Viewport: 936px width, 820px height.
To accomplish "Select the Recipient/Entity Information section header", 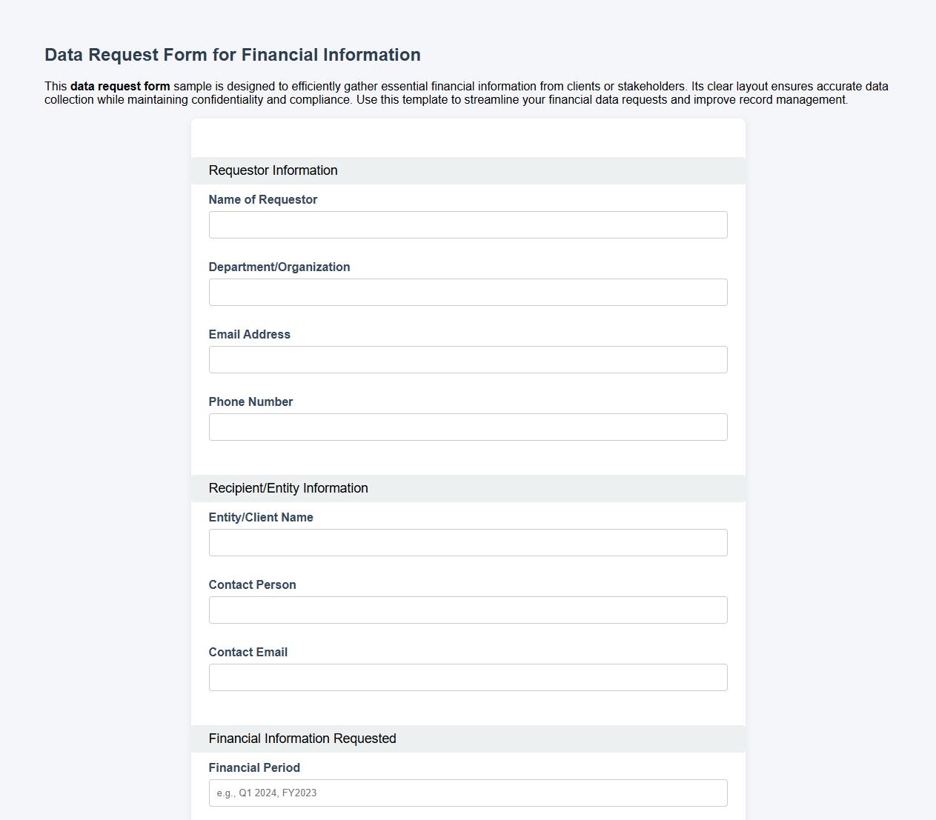I will tap(288, 488).
